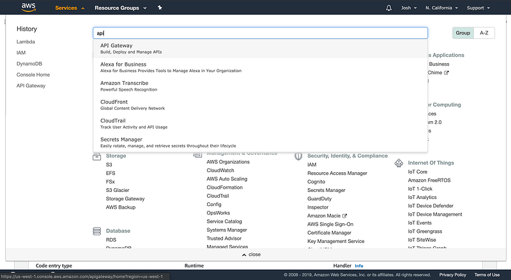511x280 pixels.
Task: Open the notifications bell
Action: pos(390,8)
